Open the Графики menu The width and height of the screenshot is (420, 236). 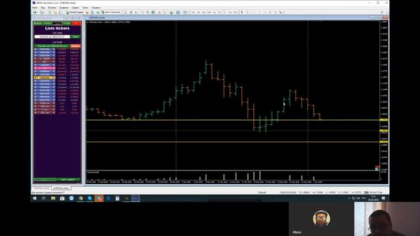tap(64, 8)
